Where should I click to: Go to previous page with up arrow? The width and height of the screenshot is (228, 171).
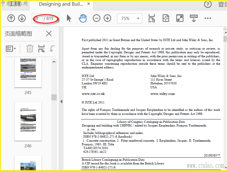point(11,19)
